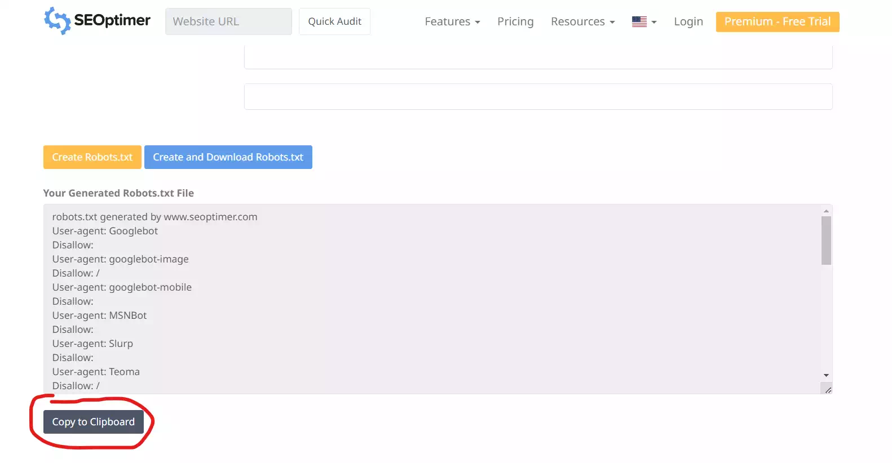Click the 'User-agent: googlebot-image' line
Image resolution: width=892 pixels, height=463 pixels.
coord(121,259)
